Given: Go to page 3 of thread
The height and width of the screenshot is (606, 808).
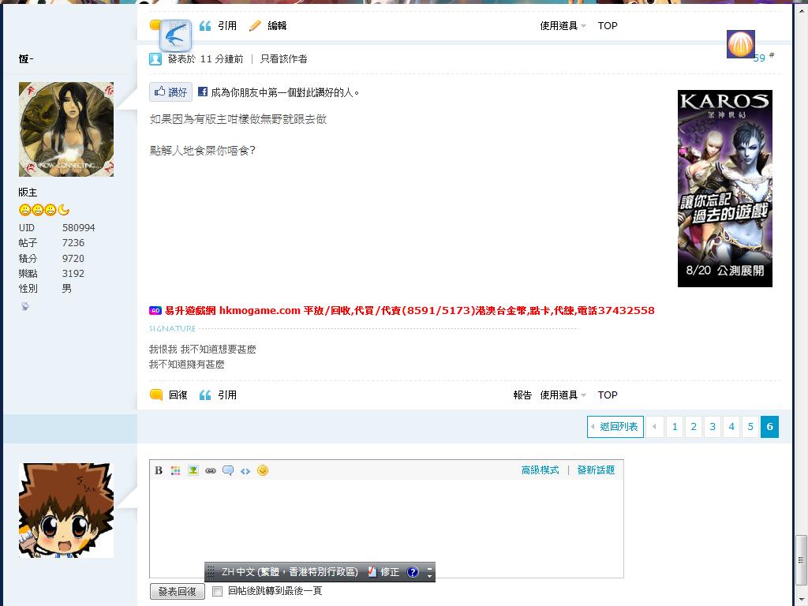Looking at the screenshot, I should tap(713, 427).
